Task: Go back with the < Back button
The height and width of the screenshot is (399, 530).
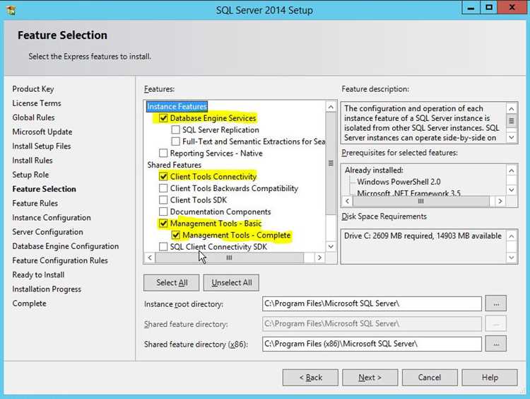Action: click(310, 377)
